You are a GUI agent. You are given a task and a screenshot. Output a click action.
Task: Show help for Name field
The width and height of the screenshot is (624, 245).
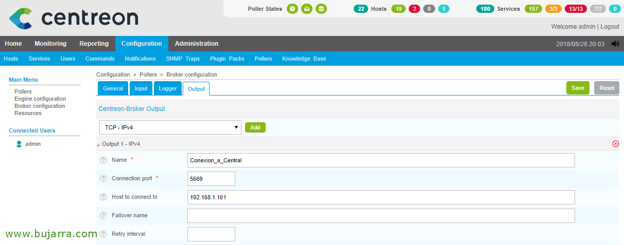coord(103,160)
